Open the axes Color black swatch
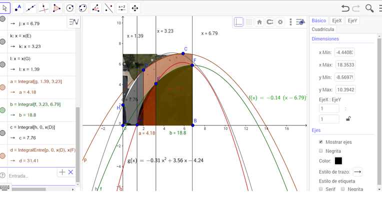Image resolution: width=382 pixels, height=199 pixels. tap(338, 161)
